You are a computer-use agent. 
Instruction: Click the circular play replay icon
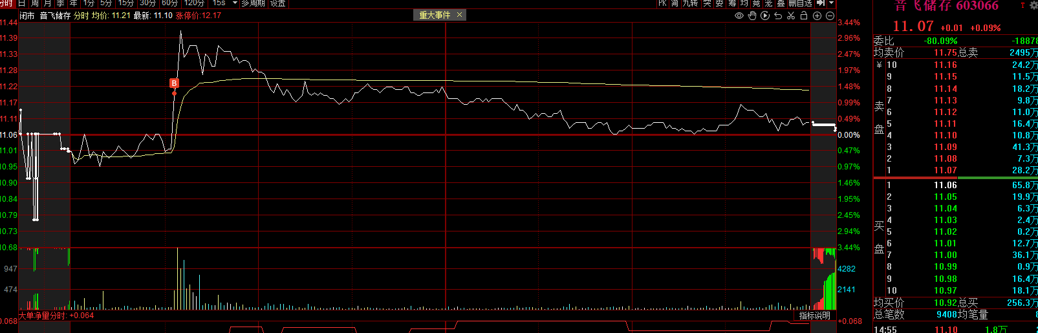pos(765,16)
